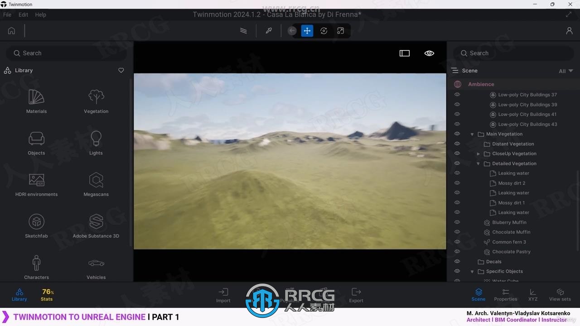Select the material picker eyedropper tool
This screenshot has width=580, height=326.
269,31
